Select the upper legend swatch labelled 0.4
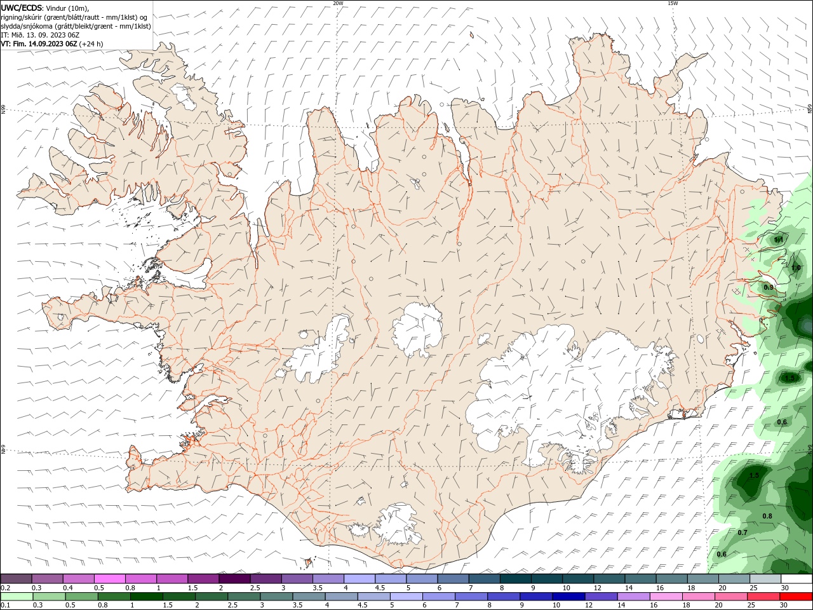This screenshot has width=813, height=610. pyautogui.click(x=79, y=579)
